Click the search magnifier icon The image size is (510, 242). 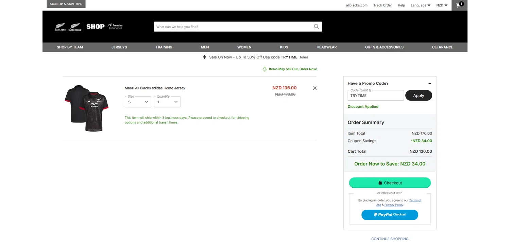pos(316,27)
